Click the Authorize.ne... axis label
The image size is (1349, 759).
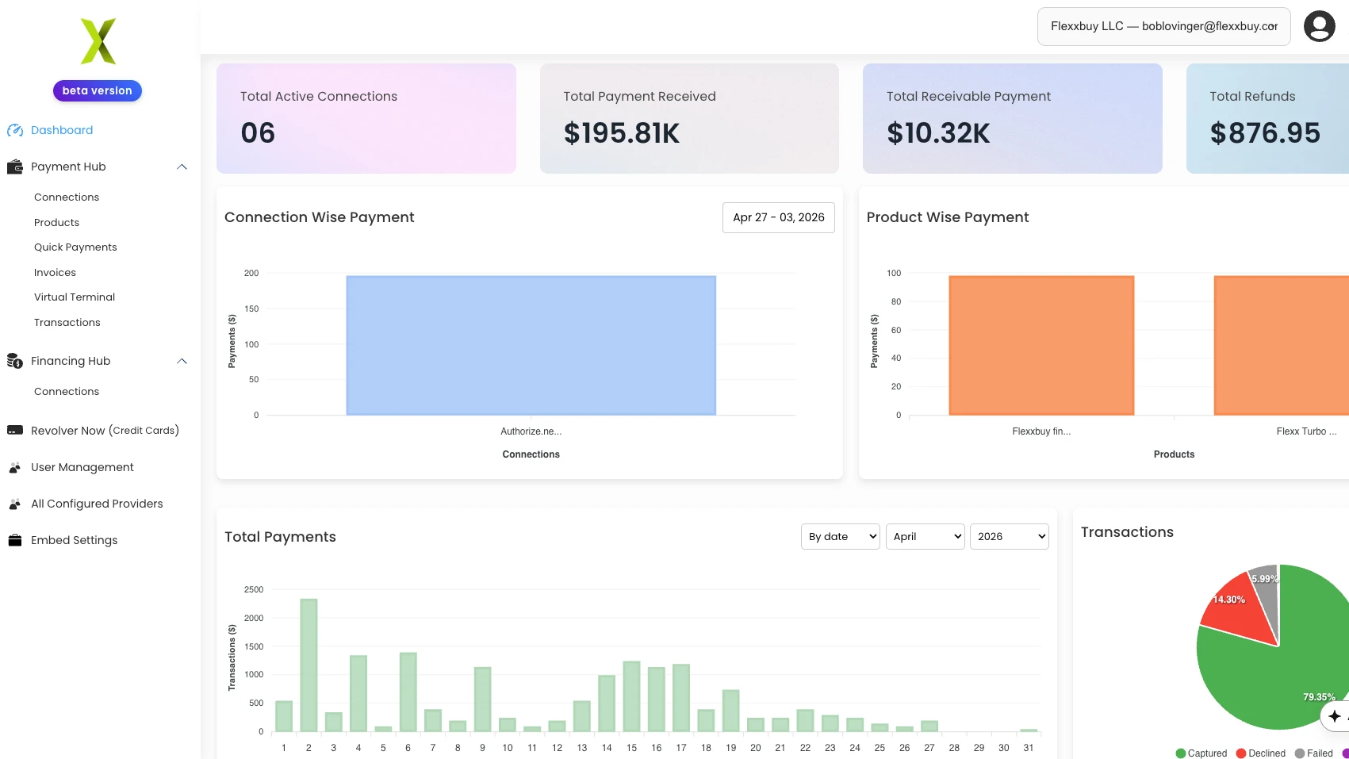531,431
